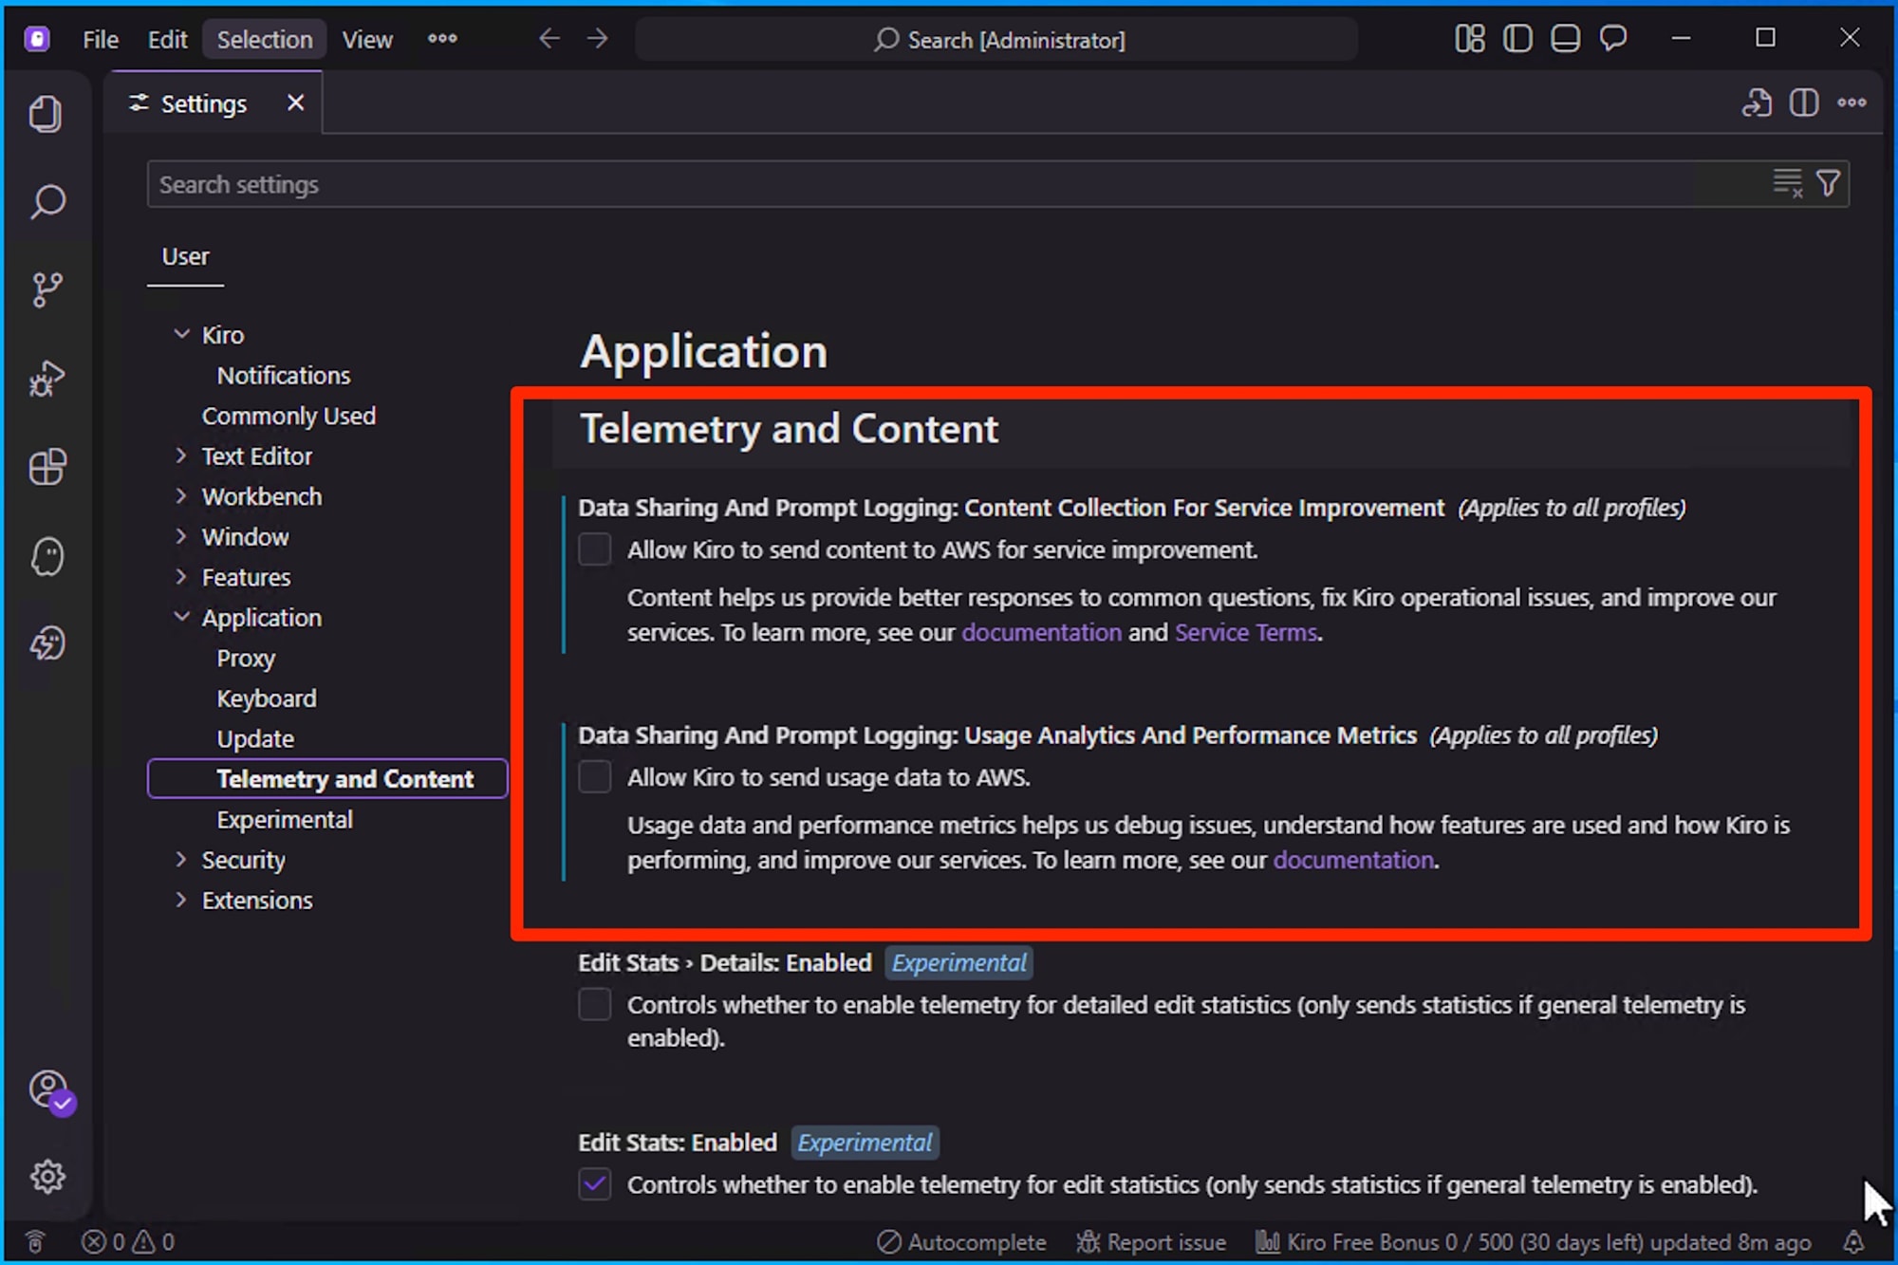
Task: Click the Report issue status button
Action: click(1151, 1241)
